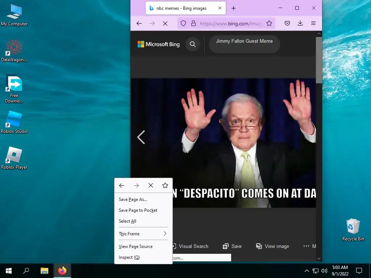Open the Firefox downloads panel
This screenshot has width=371, height=278.
(x=300, y=23)
